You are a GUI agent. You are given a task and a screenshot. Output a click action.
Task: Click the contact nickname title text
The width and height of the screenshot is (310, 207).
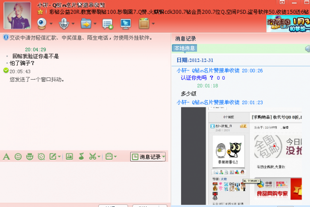[71, 5]
